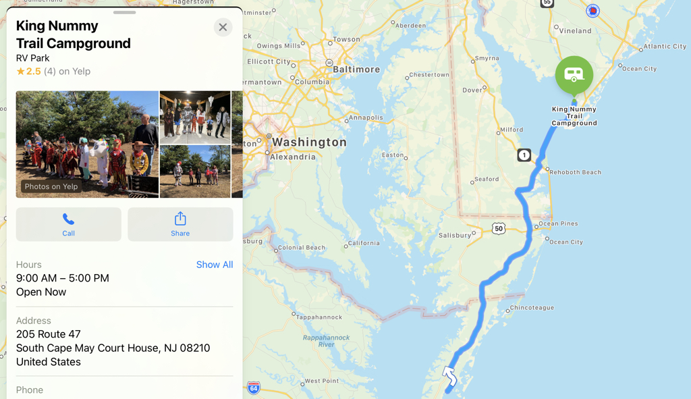691x399 pixels.
Task: Click the Route 55 shield icon
Action: [x=547, y=3]
